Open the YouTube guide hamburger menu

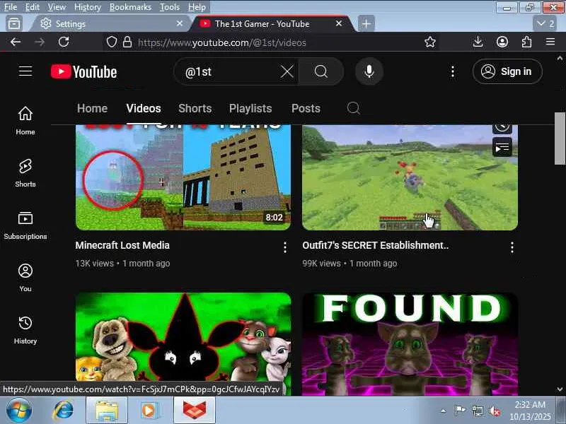(x=25, y=71)
